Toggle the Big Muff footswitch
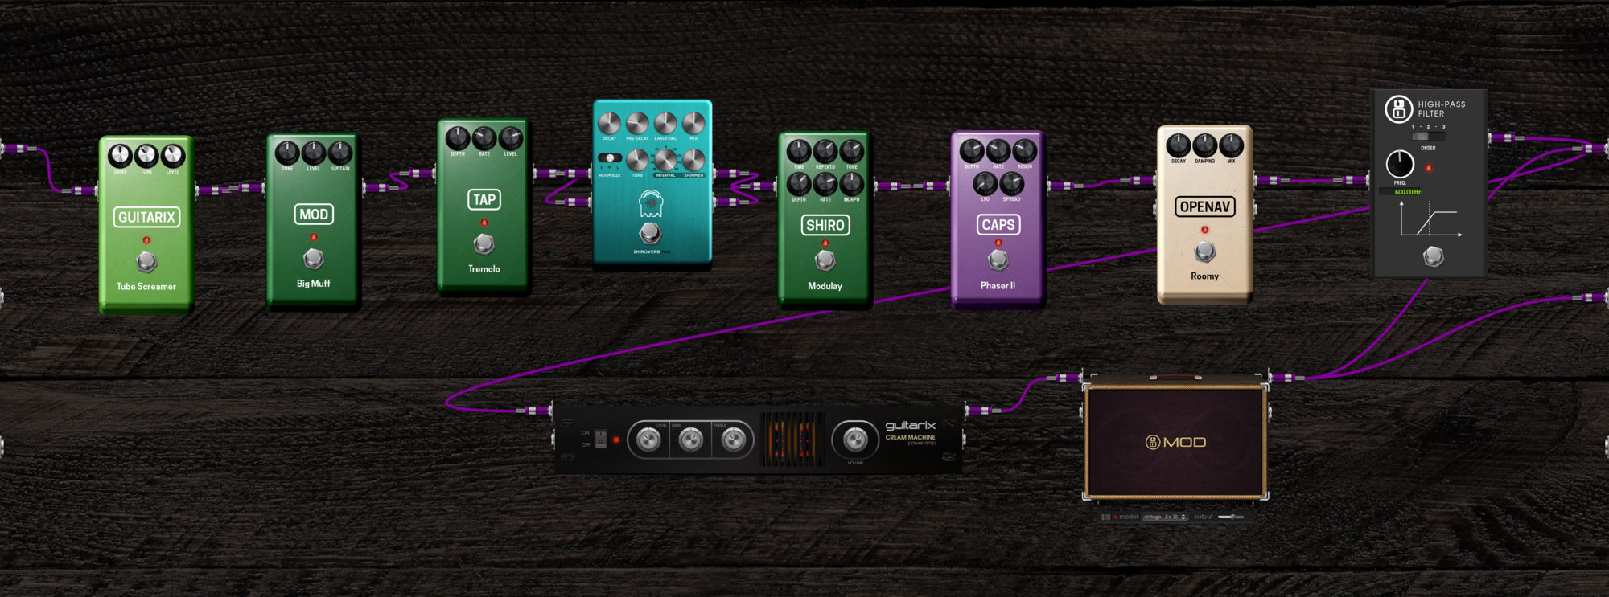 tap(314, 259)
